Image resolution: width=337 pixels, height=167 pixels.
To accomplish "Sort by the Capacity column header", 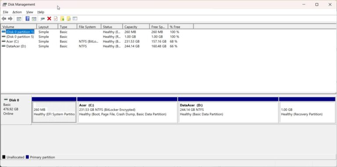I will pyautogui.click(x=136, y=27).
